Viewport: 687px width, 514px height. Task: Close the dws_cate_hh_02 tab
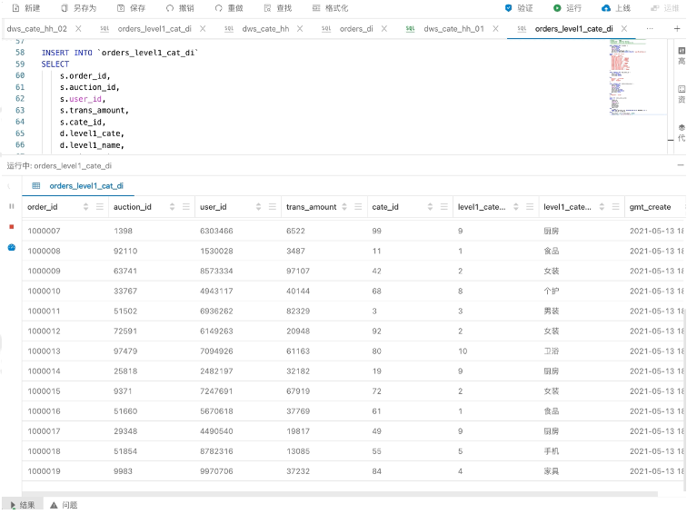[x=78, y=28]
